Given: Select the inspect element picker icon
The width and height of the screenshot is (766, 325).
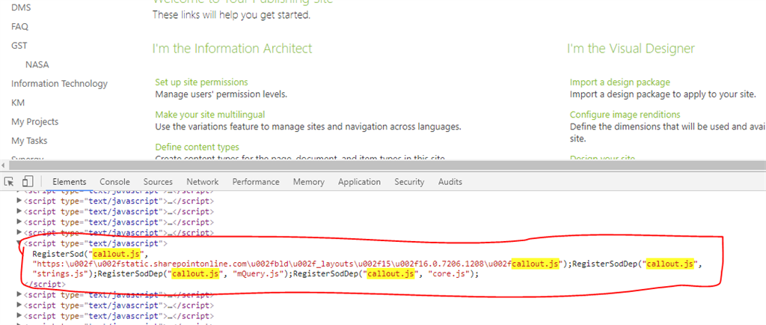Looking at the screenshot, I should [x=9, y=182].
